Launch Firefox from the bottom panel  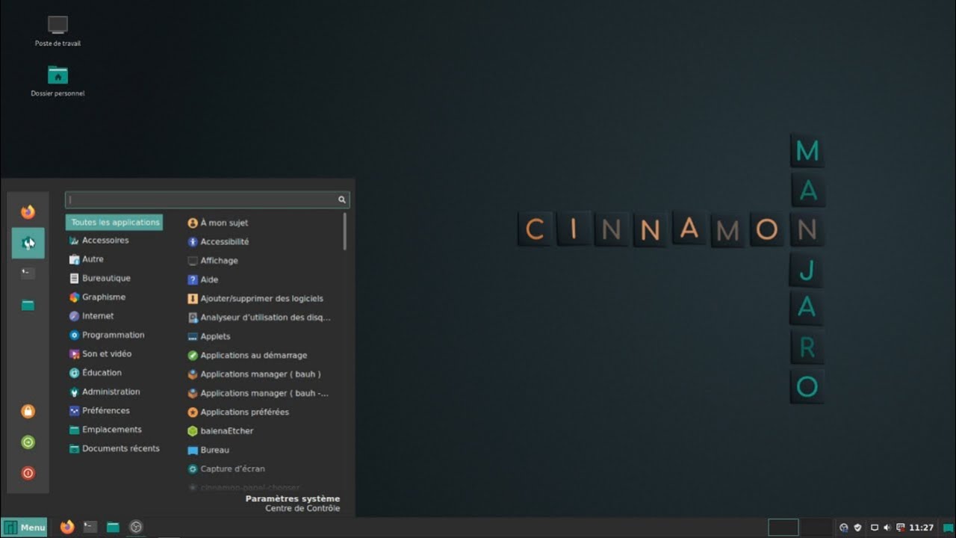[x=67, y=527]
